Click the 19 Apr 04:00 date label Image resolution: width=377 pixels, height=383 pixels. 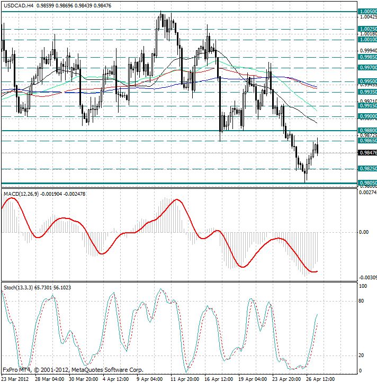(253, 379)
